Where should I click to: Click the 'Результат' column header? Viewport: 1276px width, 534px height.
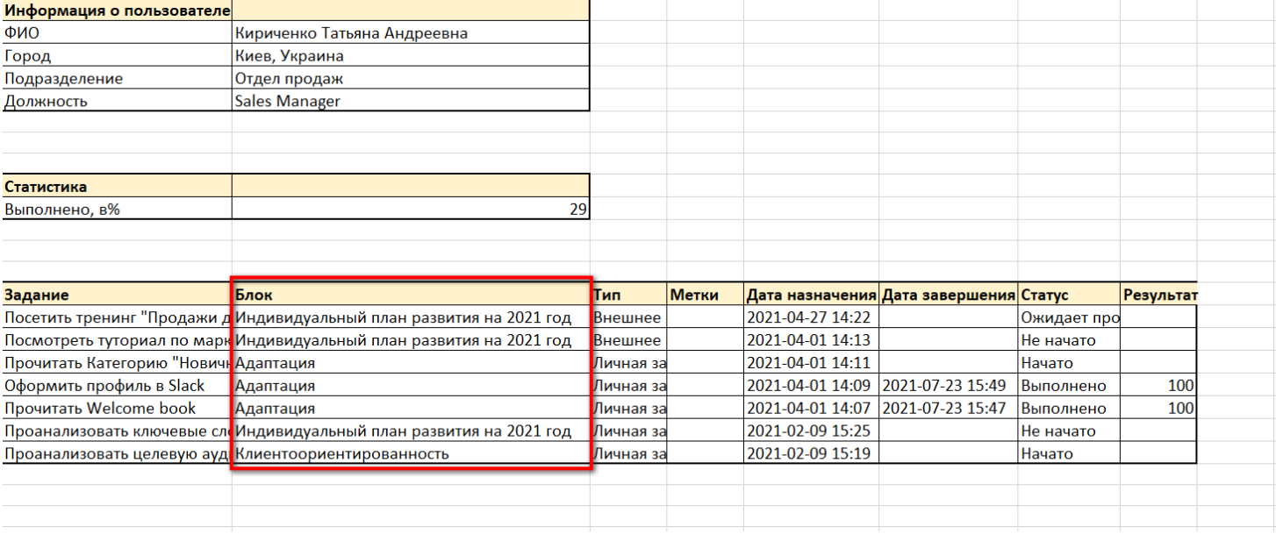(x=1159, y=295)
